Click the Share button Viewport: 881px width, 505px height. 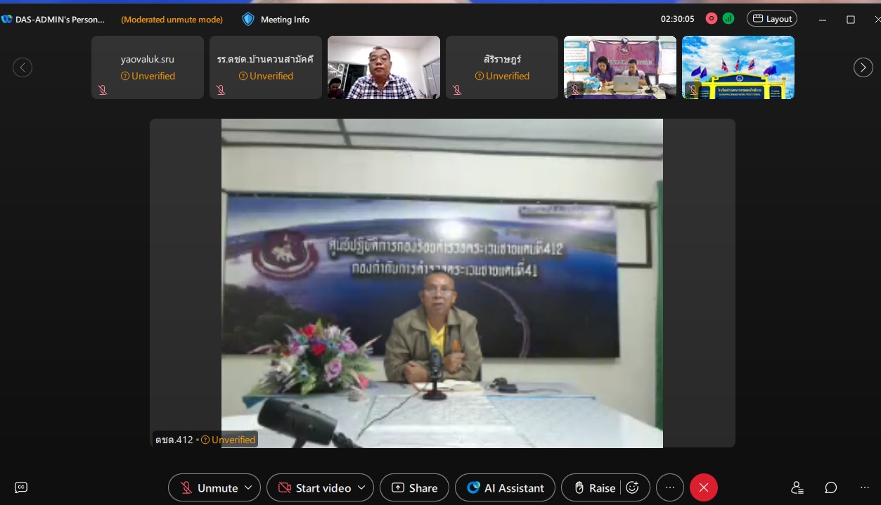click(414, 487)
